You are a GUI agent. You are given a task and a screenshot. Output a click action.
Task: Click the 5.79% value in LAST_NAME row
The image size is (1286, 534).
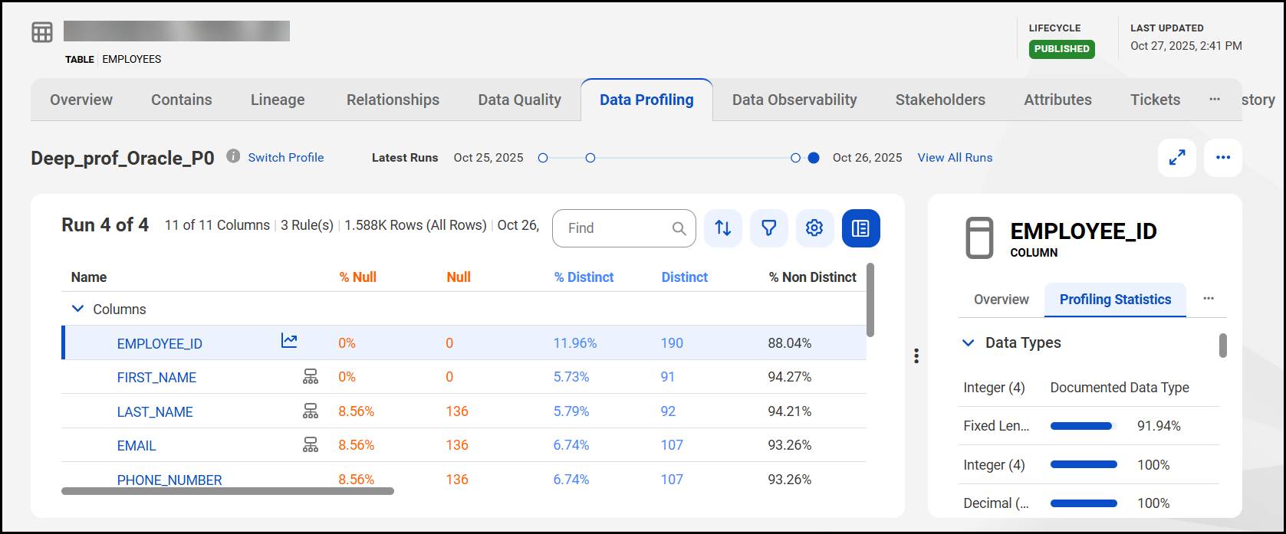(x=571, y=411)
